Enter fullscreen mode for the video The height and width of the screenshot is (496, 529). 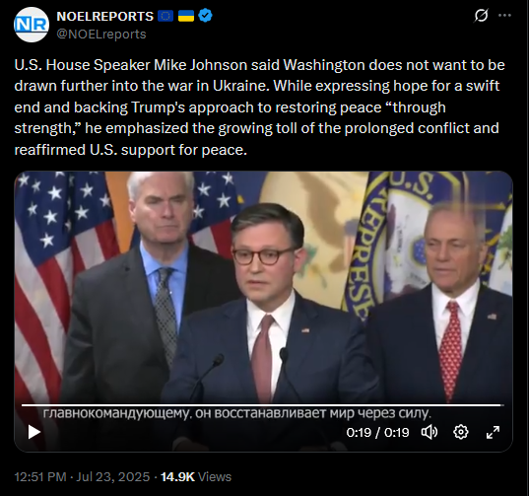493,432
